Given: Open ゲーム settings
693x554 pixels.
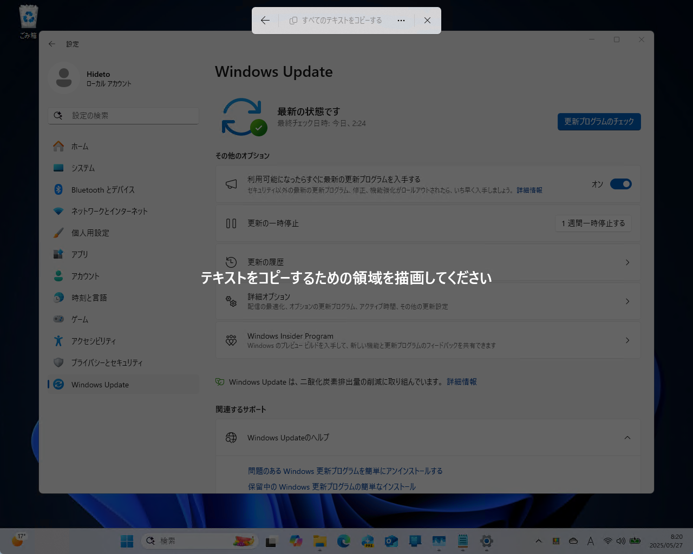Looking at the screenshot, I should (80, 319).
